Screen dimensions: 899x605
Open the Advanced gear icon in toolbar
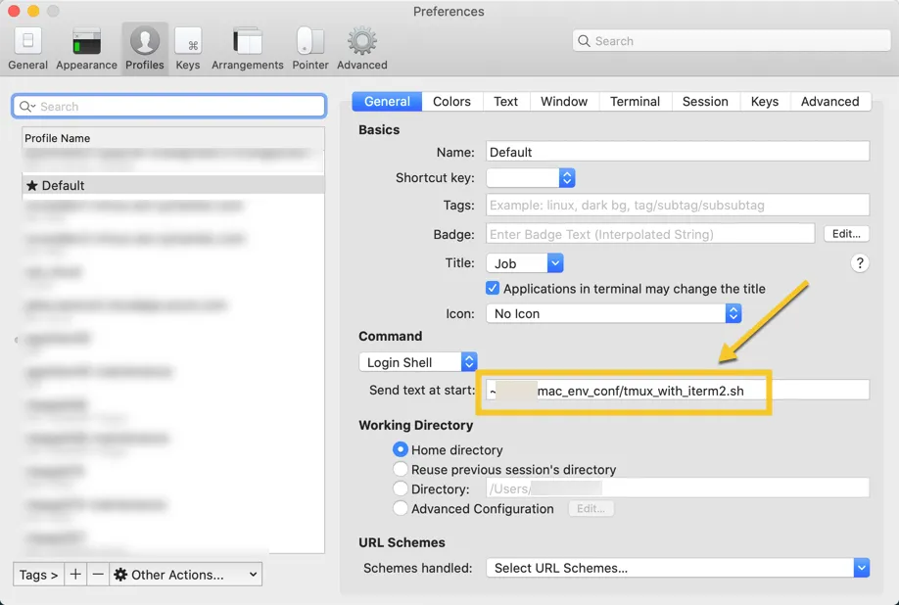[362, 46]
